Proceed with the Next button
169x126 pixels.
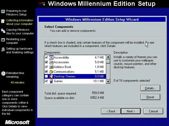(131, 111)
